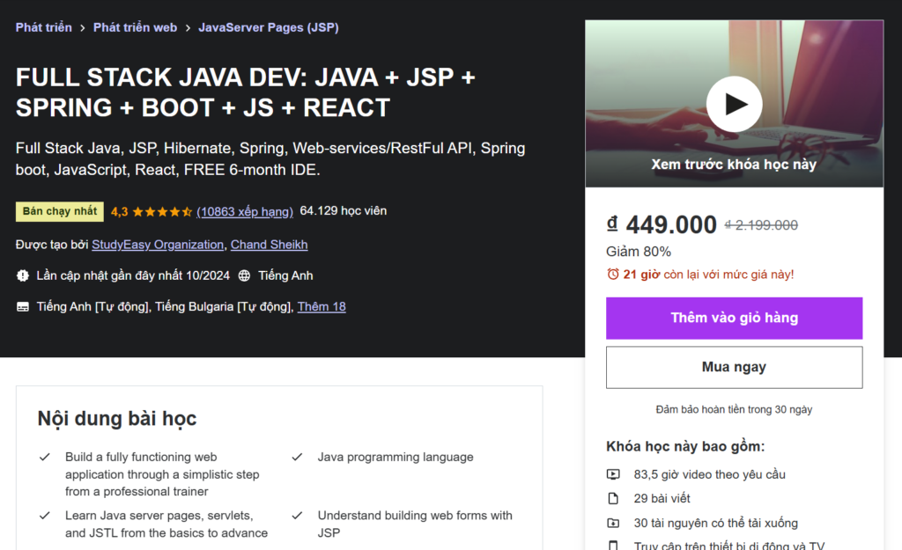This screenshot has height=550, width=902.
Task: Click the Xem trước khóa học này thumbnail
Action: [x=734, y=165]
